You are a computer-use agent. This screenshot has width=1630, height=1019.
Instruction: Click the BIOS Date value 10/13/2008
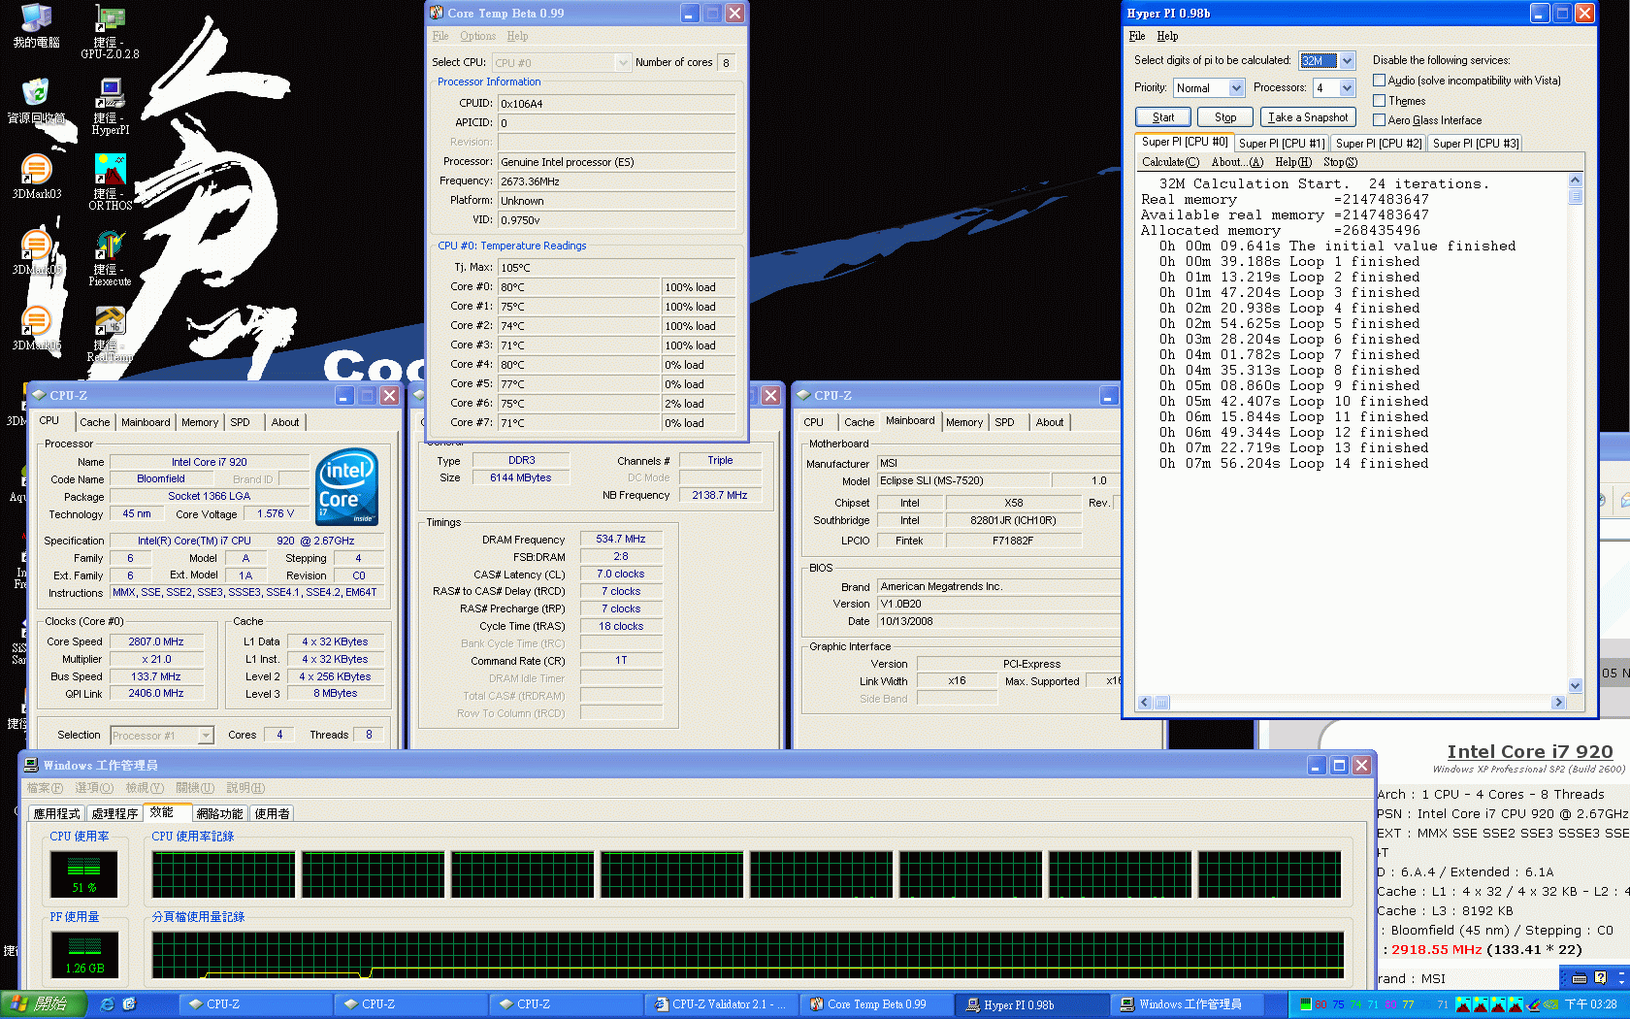pos(999,621)
